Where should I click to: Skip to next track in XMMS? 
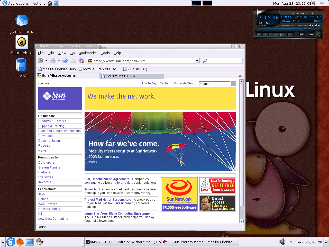coord(283,34)
